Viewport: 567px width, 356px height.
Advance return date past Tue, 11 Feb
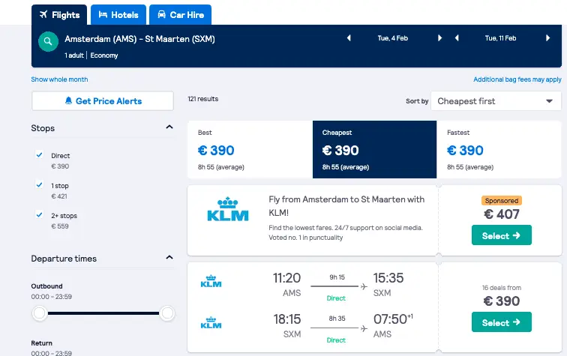coord(547,38)
